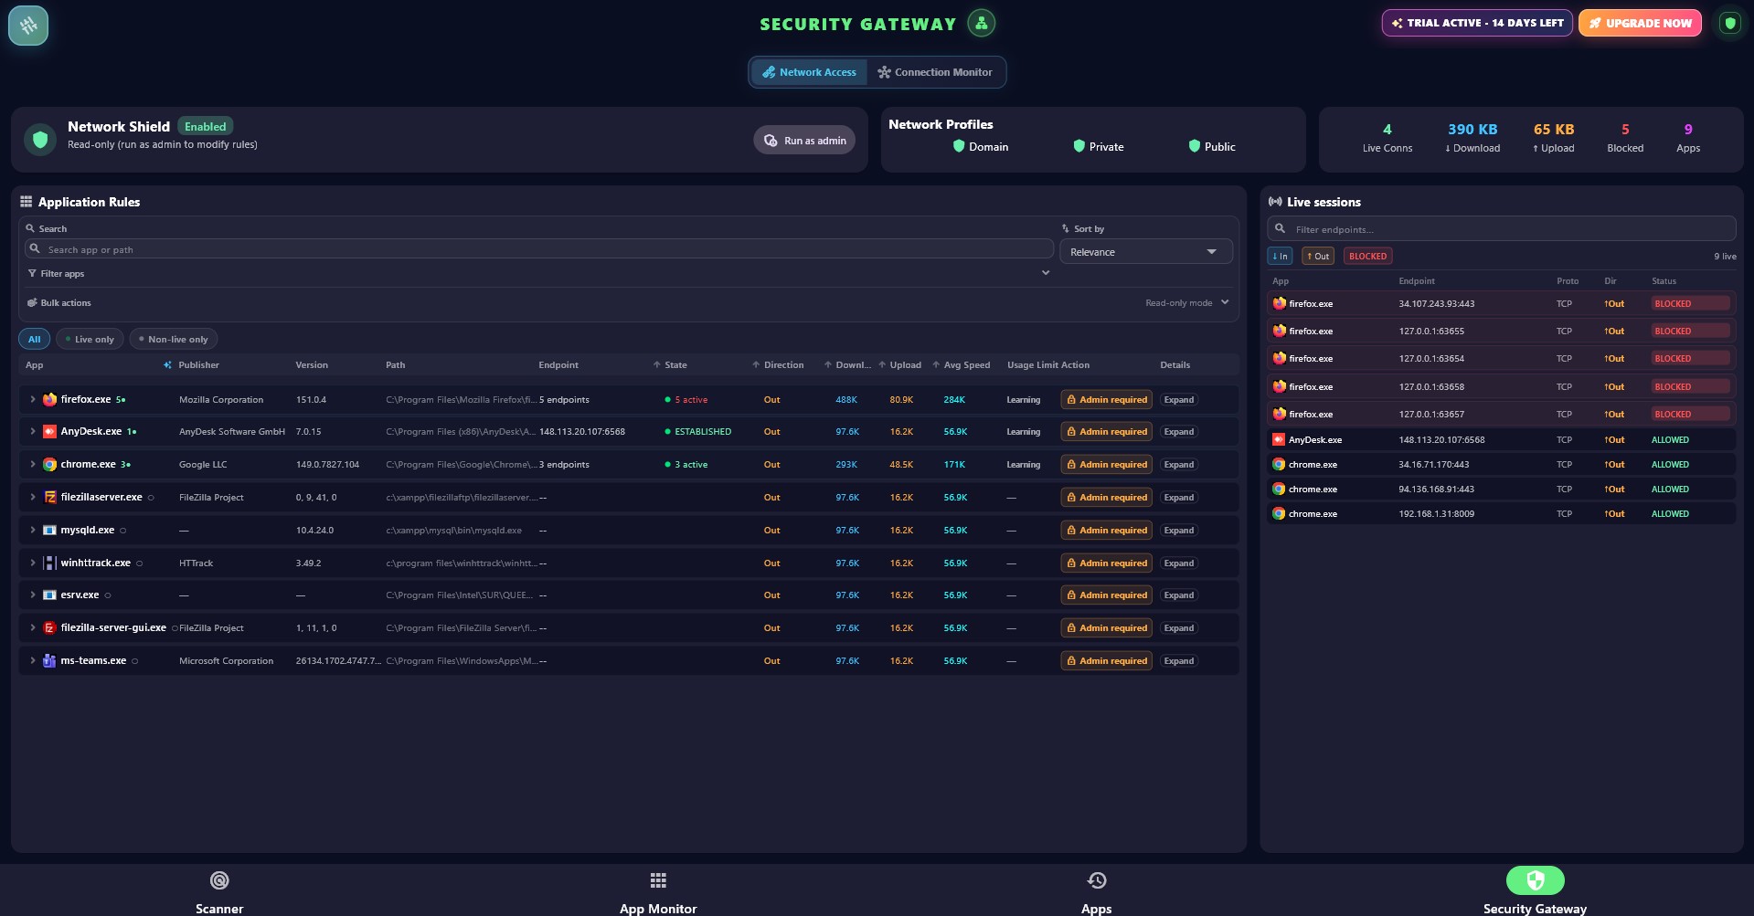Click the firefox.exe icon in Application Rules
This screenshot has width=1754, height=916.
pyautogui.click(x=50, y=399)
